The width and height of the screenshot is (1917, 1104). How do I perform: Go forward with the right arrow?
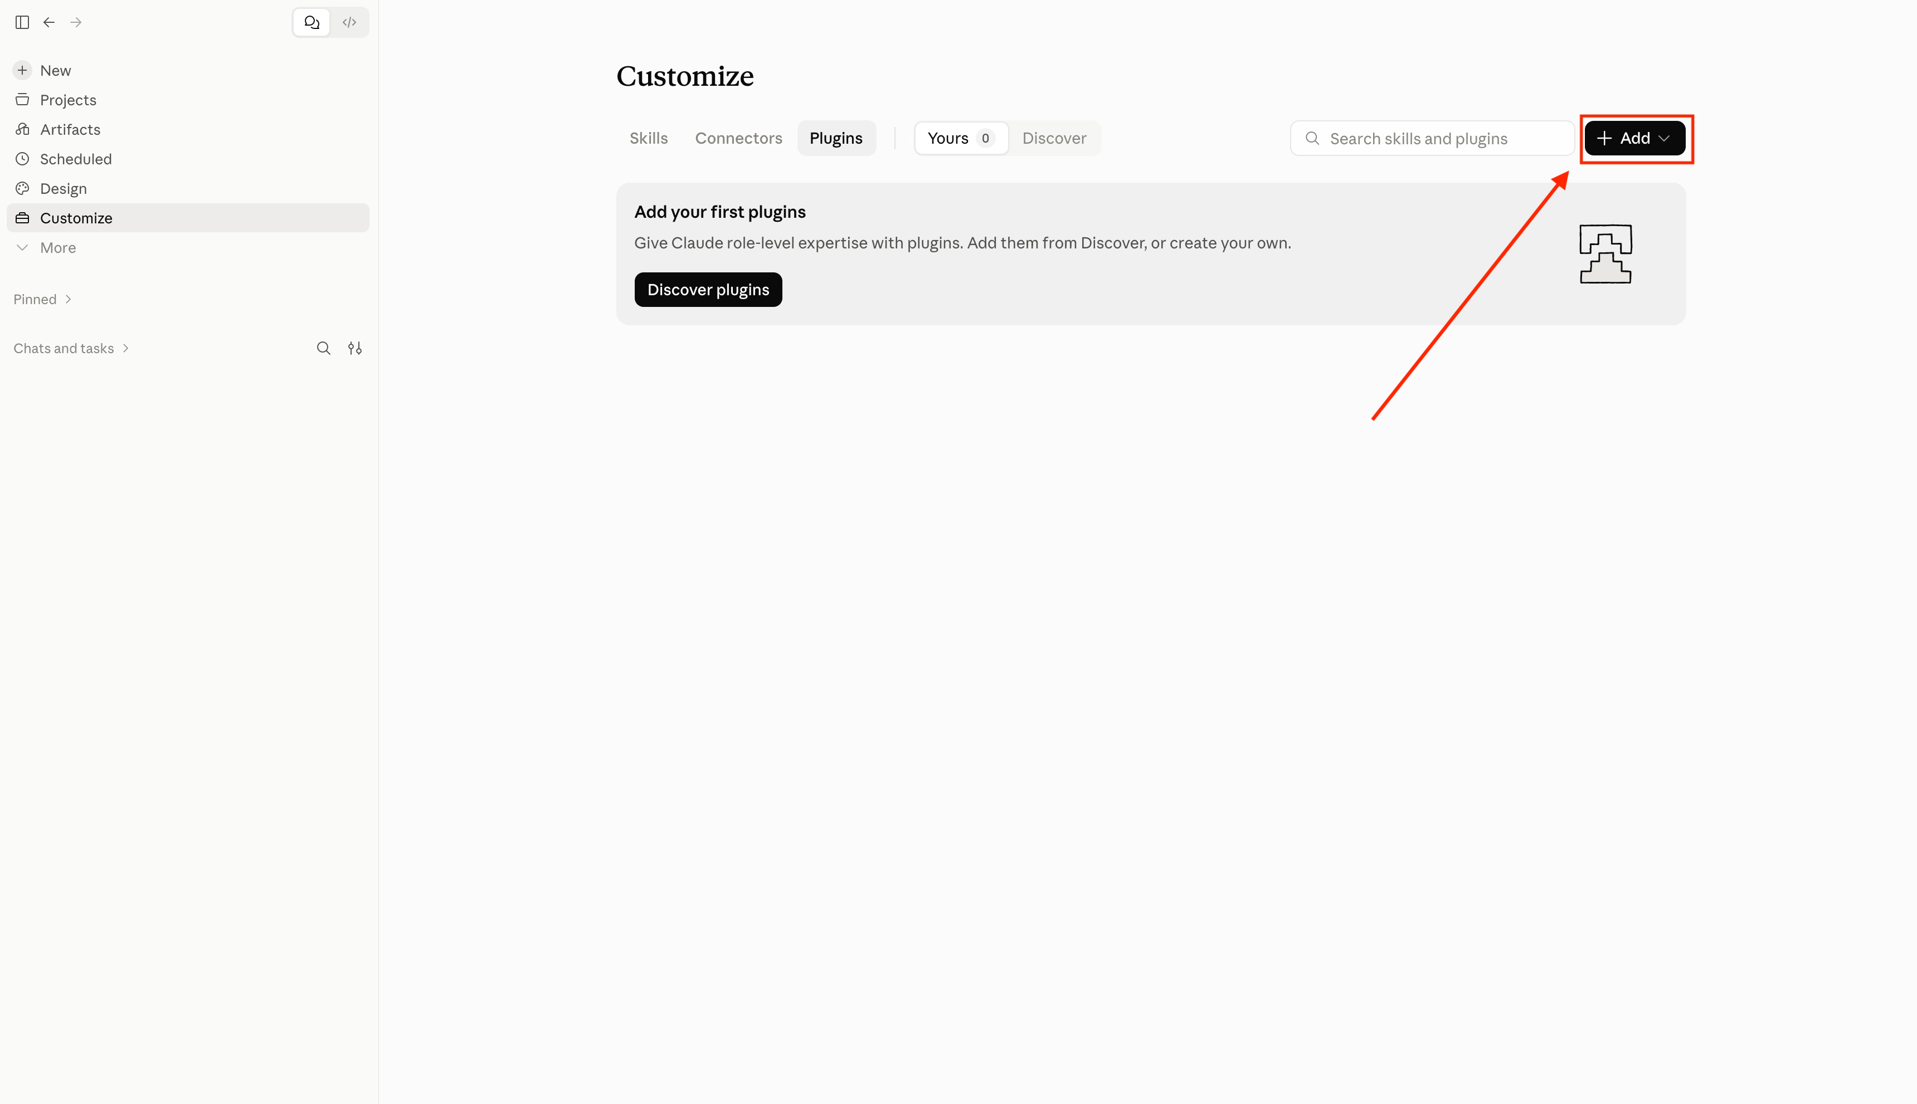click(x=76, y=22)
